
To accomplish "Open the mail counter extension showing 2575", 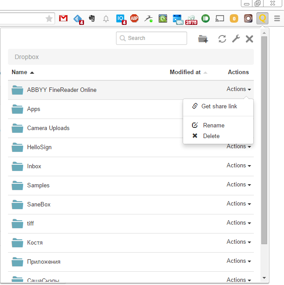I will tap(191, 20).
